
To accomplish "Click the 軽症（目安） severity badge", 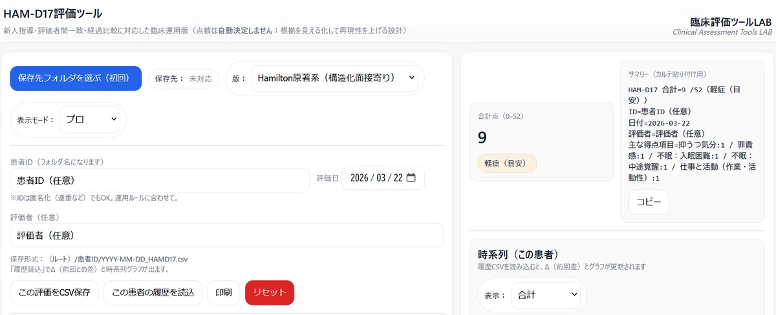I will pyautogui.click(x=507, y=163).
